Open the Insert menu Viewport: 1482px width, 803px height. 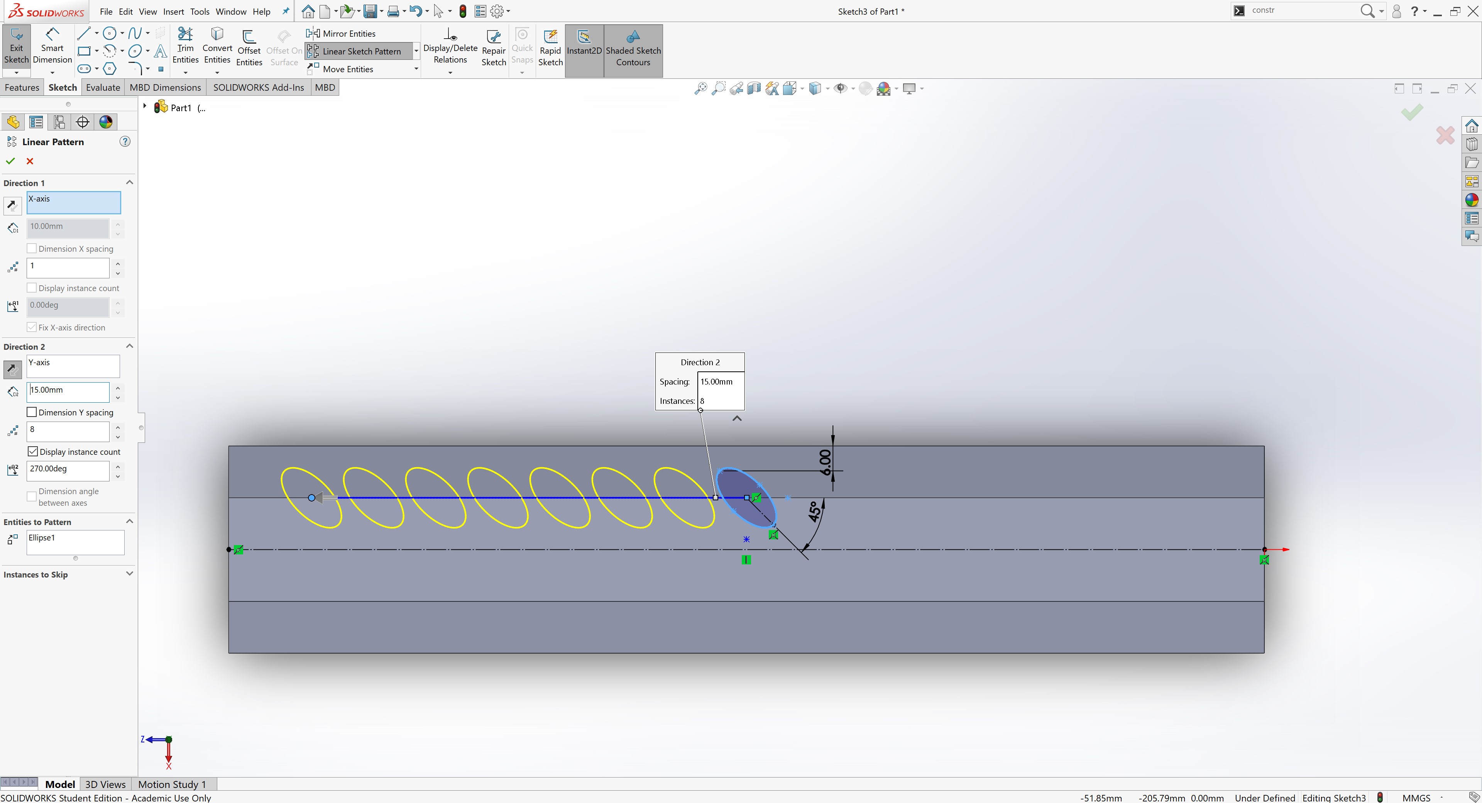[173, 12]
